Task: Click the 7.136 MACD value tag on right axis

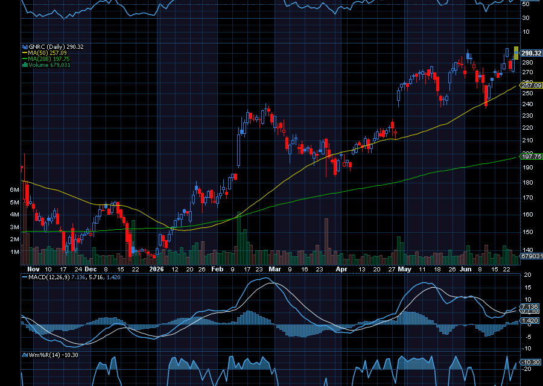Action: (530, 307)
